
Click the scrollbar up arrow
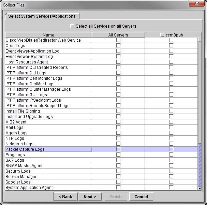click(x=200, y=39)
